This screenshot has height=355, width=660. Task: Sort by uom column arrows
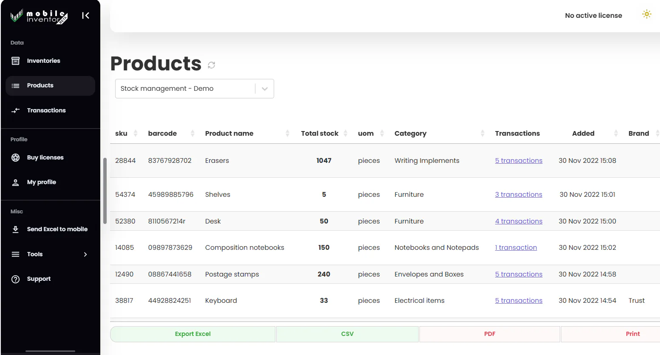pyautogui.click(x=382, y=133)
